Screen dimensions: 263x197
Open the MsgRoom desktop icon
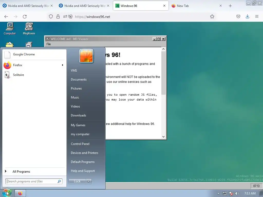tap(29, 28)
